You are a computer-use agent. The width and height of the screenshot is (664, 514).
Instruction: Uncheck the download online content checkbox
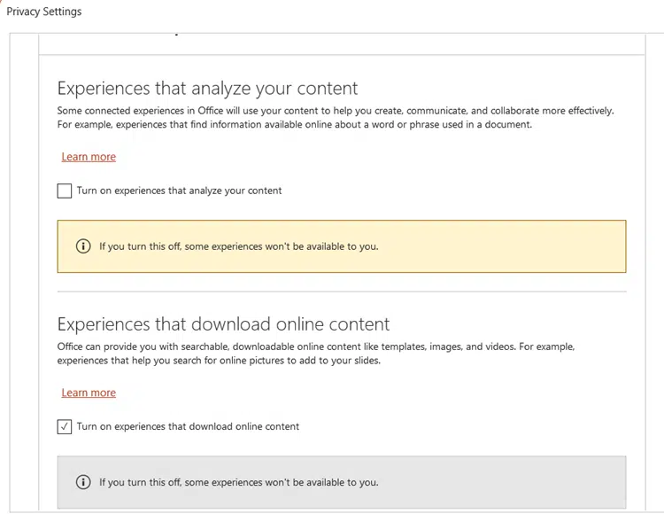pyautogui.click(x=65, y=427)
